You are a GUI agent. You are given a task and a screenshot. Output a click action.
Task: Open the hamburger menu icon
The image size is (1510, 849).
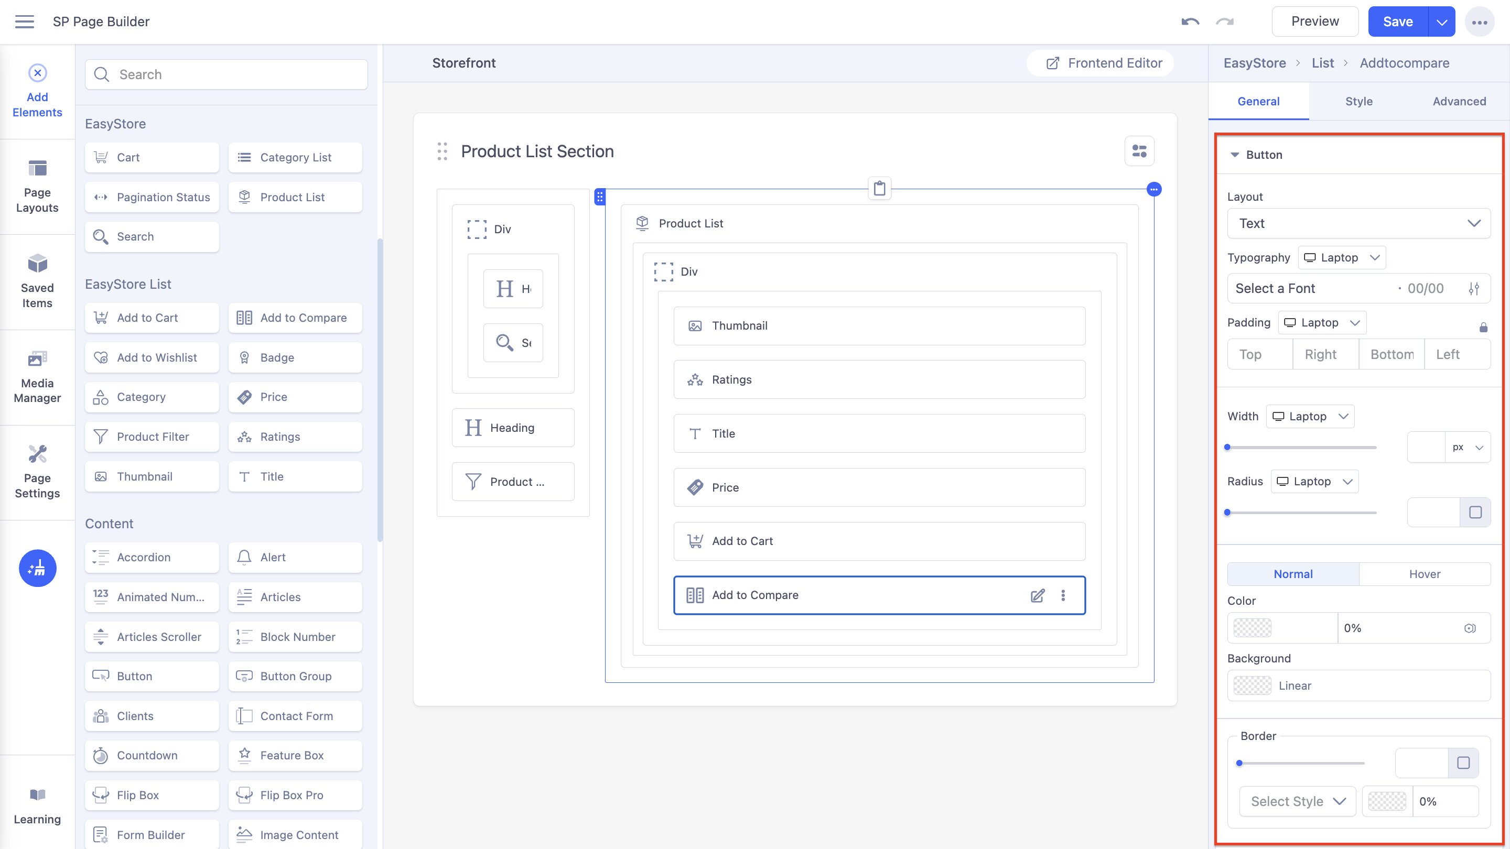tap(25, 21)
